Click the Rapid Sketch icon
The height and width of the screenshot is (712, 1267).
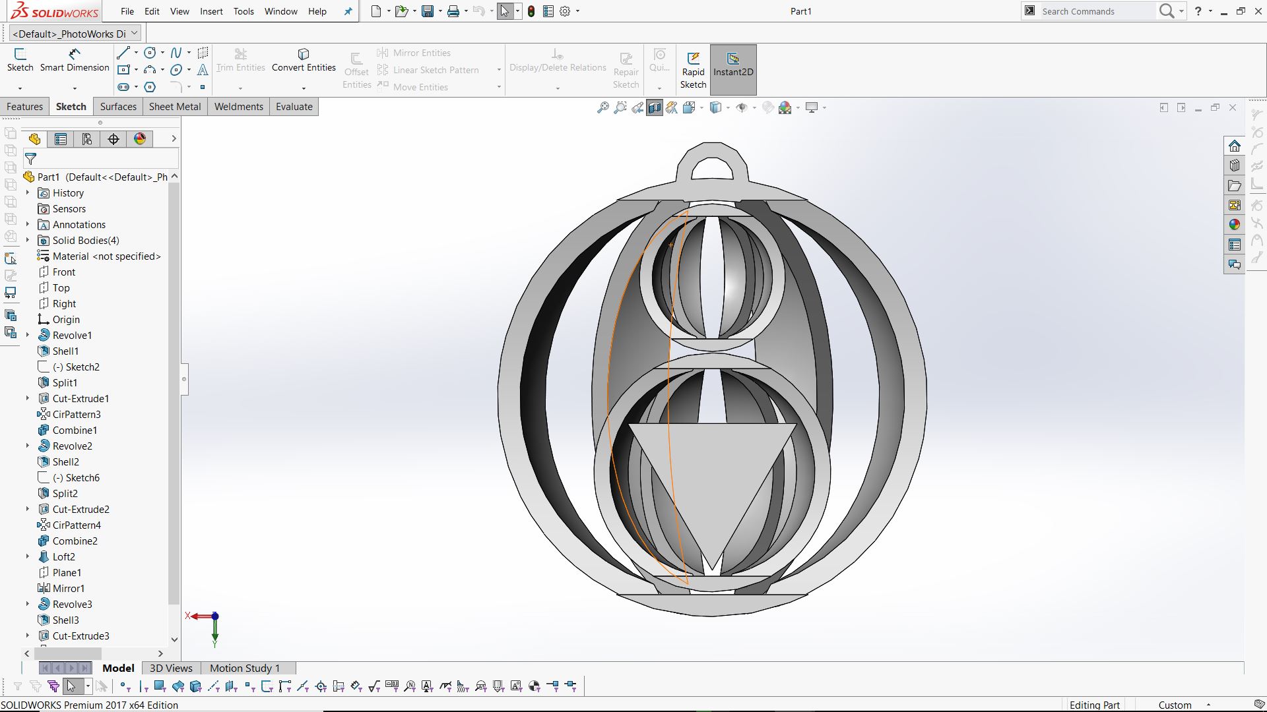(693, 59)
